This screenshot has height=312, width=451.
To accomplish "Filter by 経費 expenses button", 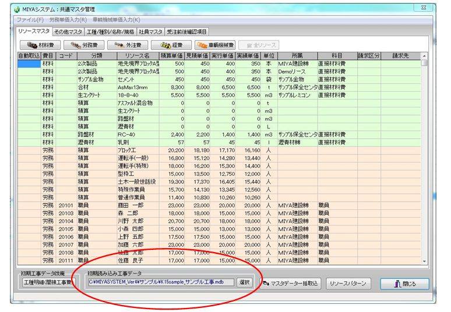I will click(171, 45).
